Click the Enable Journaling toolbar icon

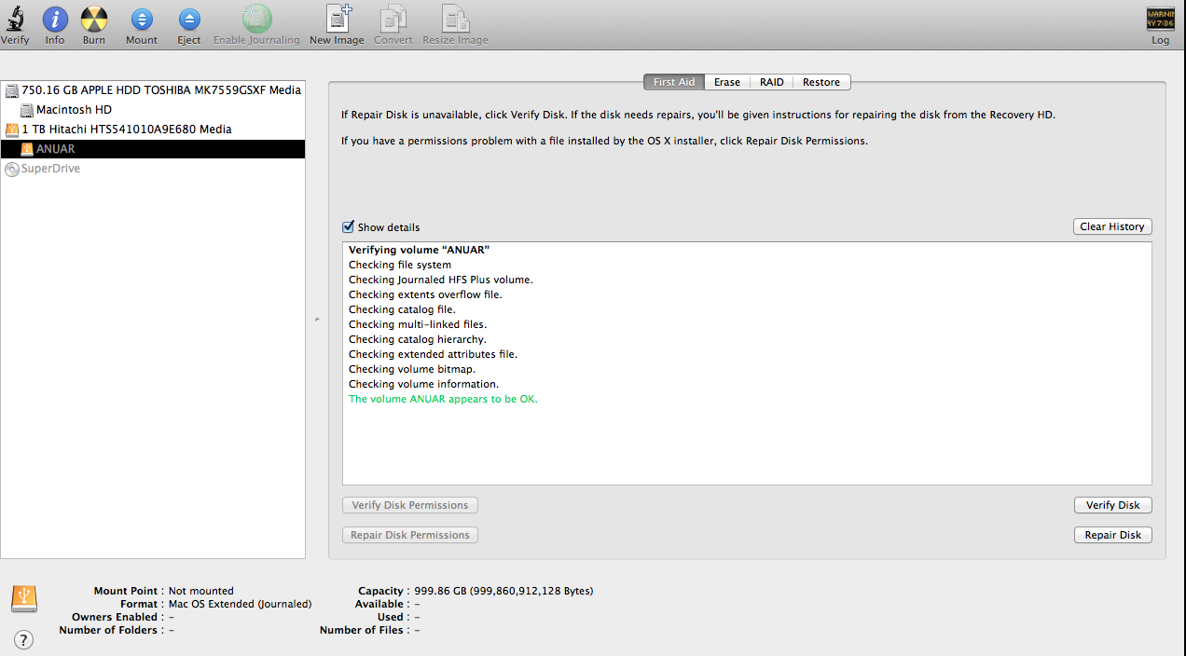(256, 18)
